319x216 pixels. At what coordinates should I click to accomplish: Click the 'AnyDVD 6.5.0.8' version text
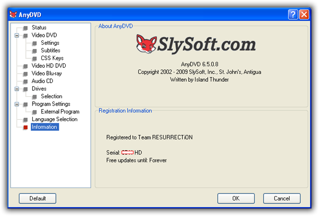[x=199, y=64]
